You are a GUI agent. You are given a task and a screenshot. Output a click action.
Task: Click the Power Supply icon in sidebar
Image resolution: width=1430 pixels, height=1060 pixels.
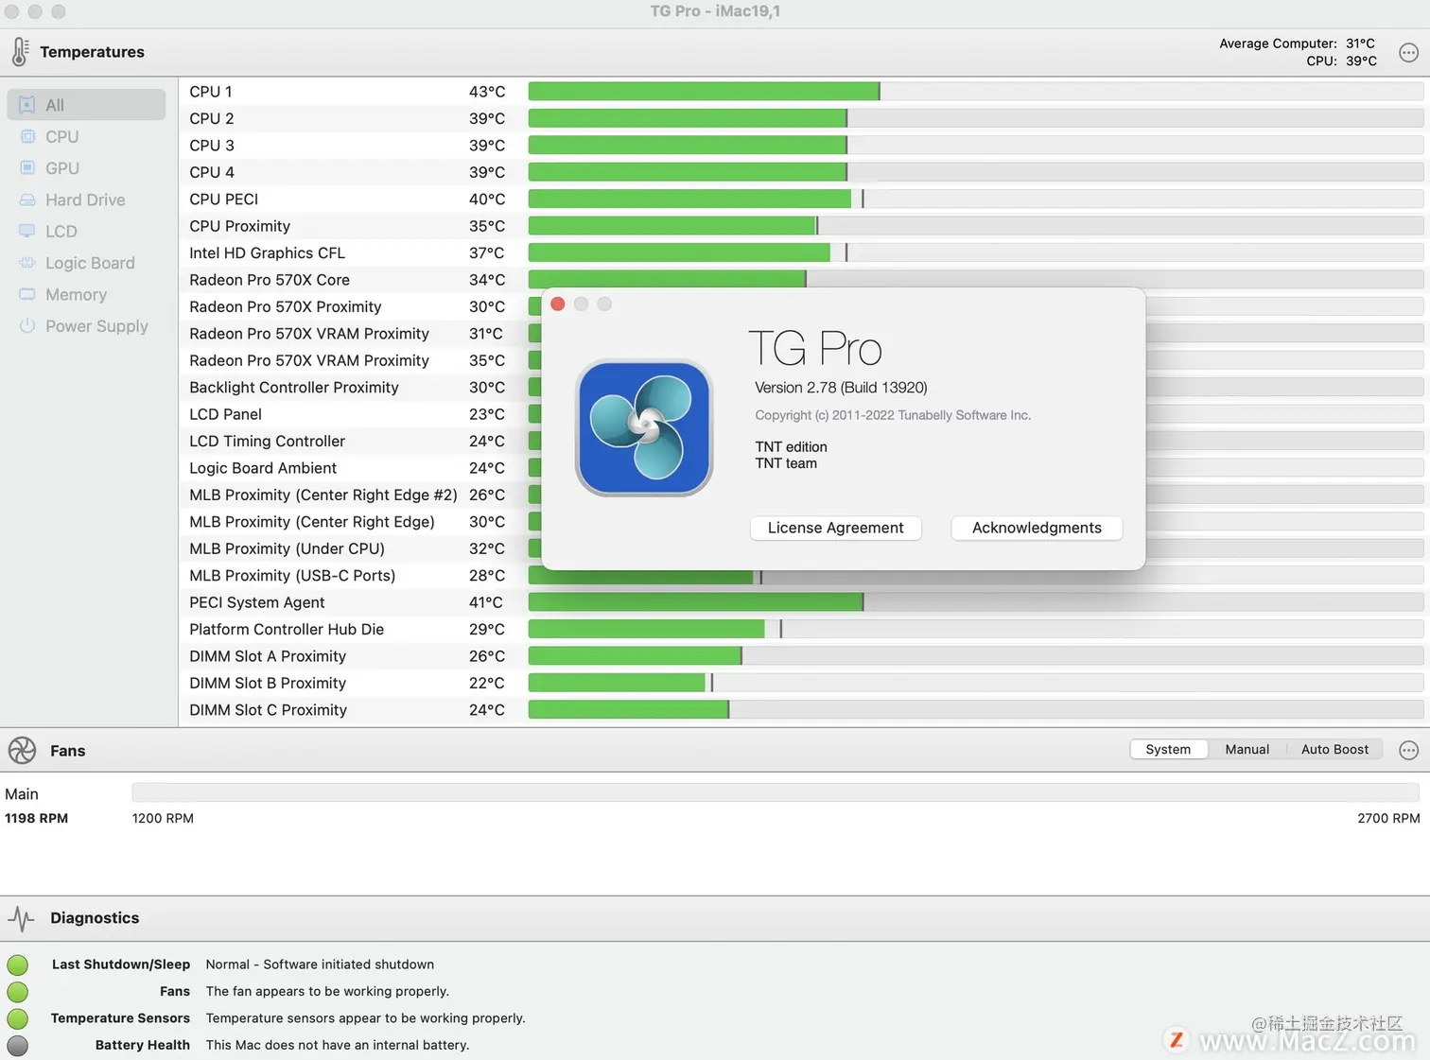tap(27, 325)
